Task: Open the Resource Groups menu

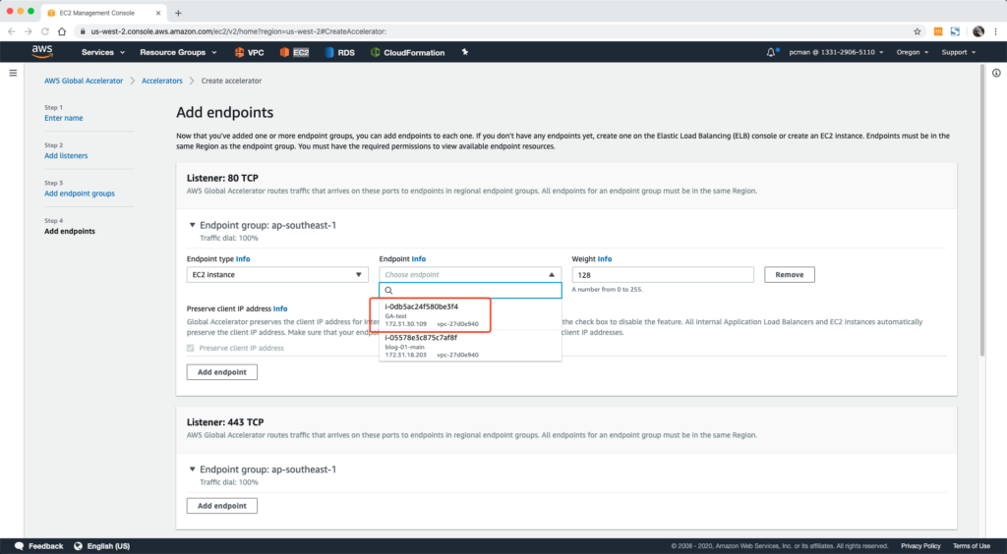Action: tap(177, 52)
